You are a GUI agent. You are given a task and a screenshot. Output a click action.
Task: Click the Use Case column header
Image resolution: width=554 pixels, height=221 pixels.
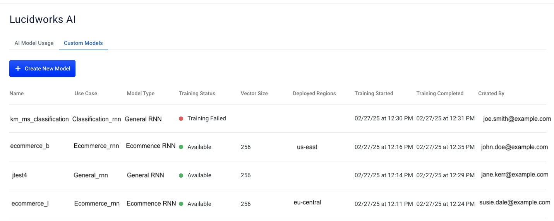(86, 93)
